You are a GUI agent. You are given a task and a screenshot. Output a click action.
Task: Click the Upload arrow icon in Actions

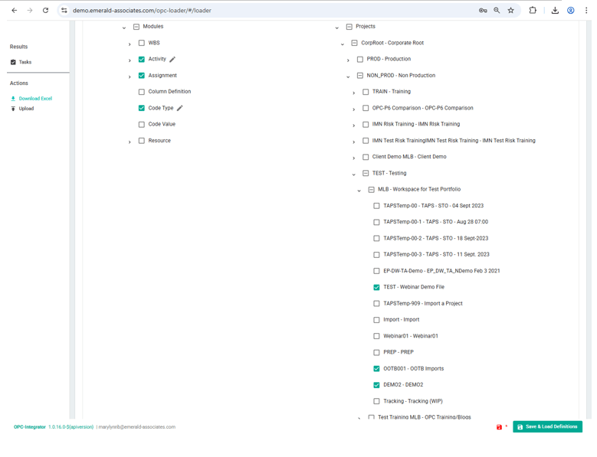[x=13, y=109]
